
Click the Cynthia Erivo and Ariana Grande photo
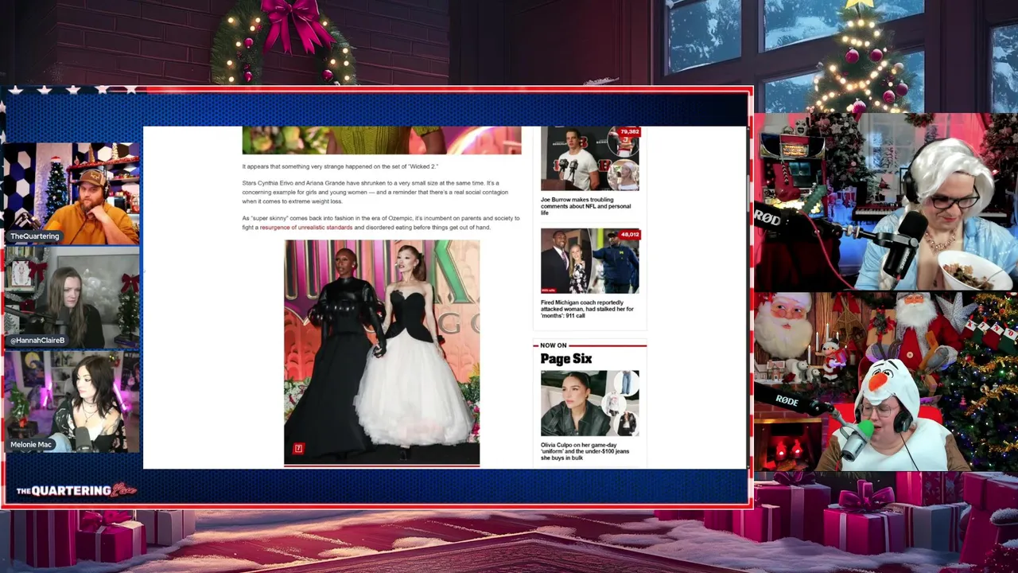(x=382, y=353)
